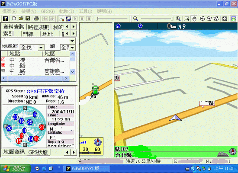238x173 pixels.
Task: Create a new file from the toolbar
Action: click(x=14, y=19)
